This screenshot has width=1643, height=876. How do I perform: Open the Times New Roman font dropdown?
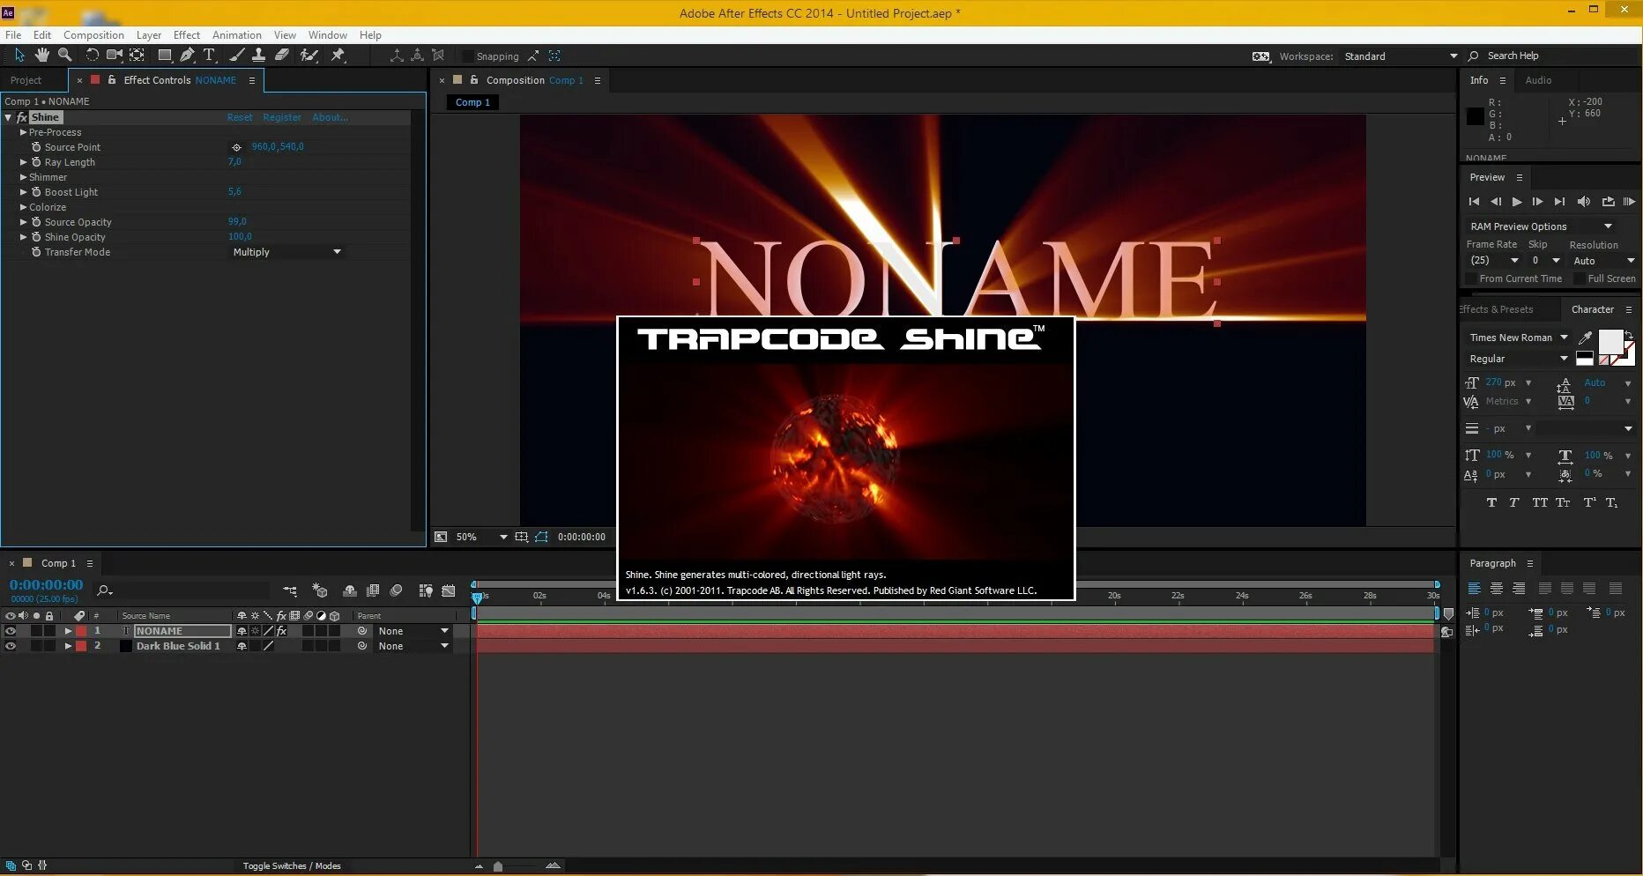point(1518,338)
